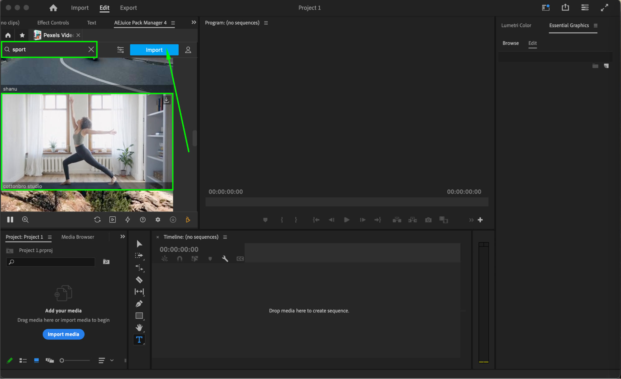Open the Media Browser tab
The image size is (621, 379).
[x=78, y=237]
